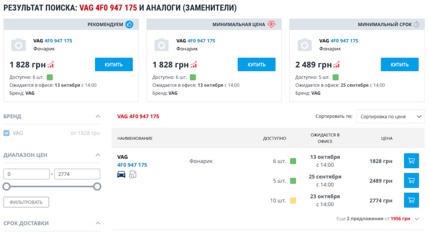Collapse the Диапазон цен filter section
The width and height of the screenshot is (429, 232).
(98, 155)
